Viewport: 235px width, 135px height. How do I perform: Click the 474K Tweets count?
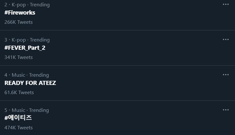[19, 128]
